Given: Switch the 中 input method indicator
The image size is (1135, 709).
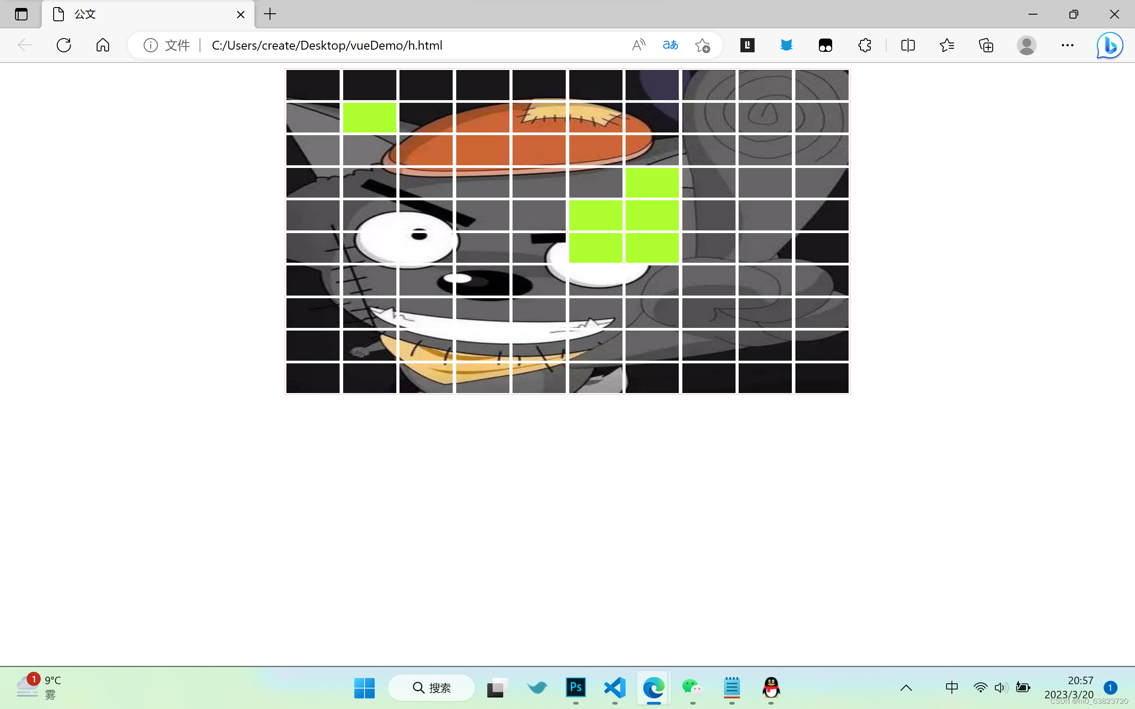Looking at the screenshot, I should click(951, 688).
